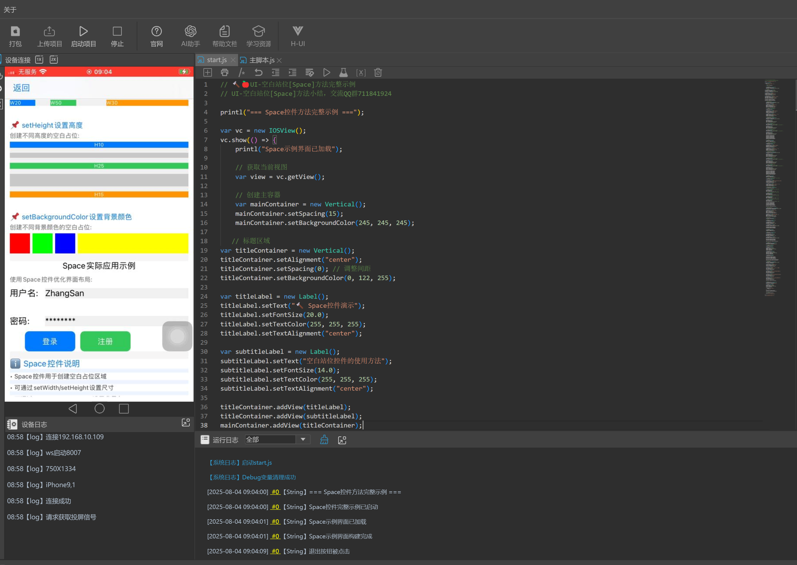797x565 pixels.
Task: Click the new file plus icon in editor toolbar
Action: point(208,72)
